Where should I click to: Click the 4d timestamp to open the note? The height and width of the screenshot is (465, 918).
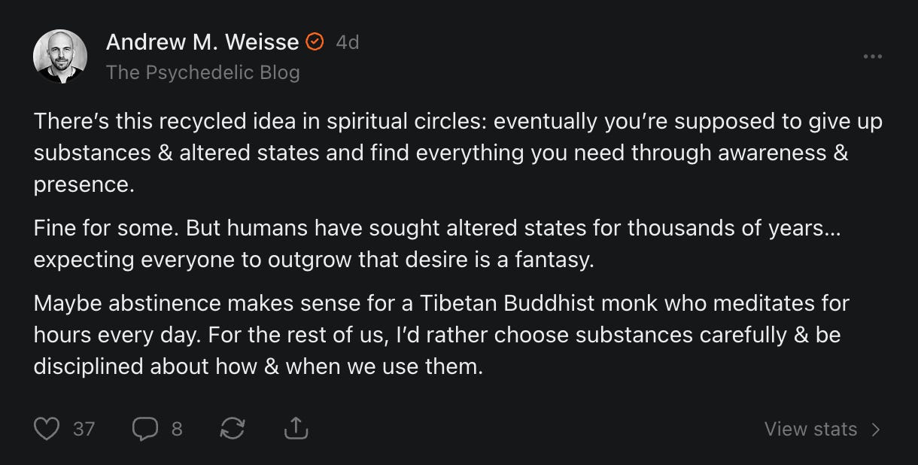(x=348, y=43)
